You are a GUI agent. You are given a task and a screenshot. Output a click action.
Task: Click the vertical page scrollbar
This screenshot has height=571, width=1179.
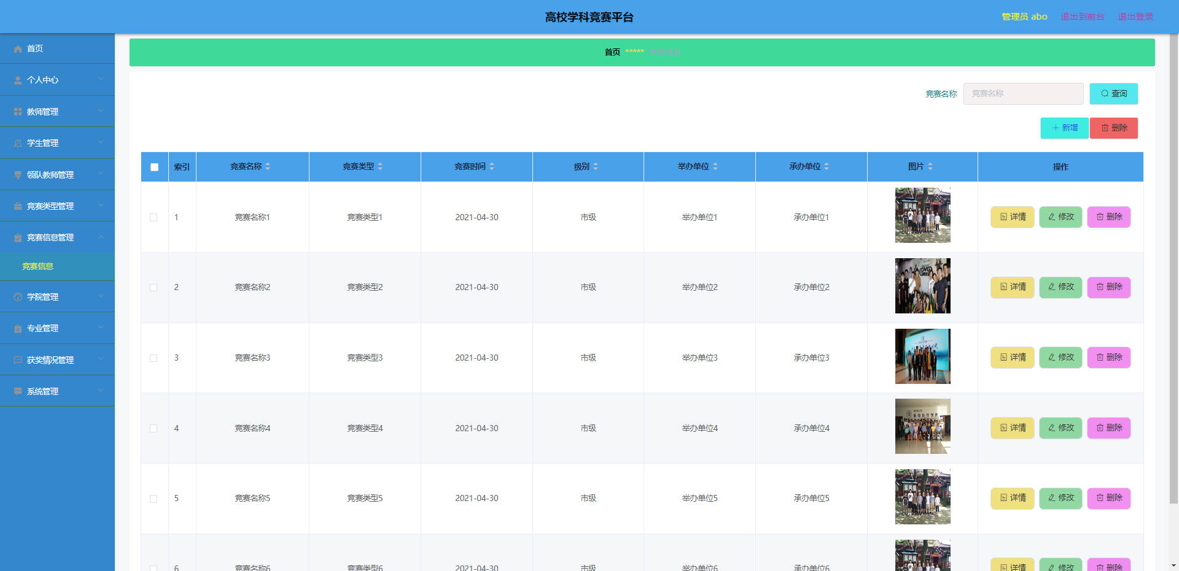click(1173, 270)
